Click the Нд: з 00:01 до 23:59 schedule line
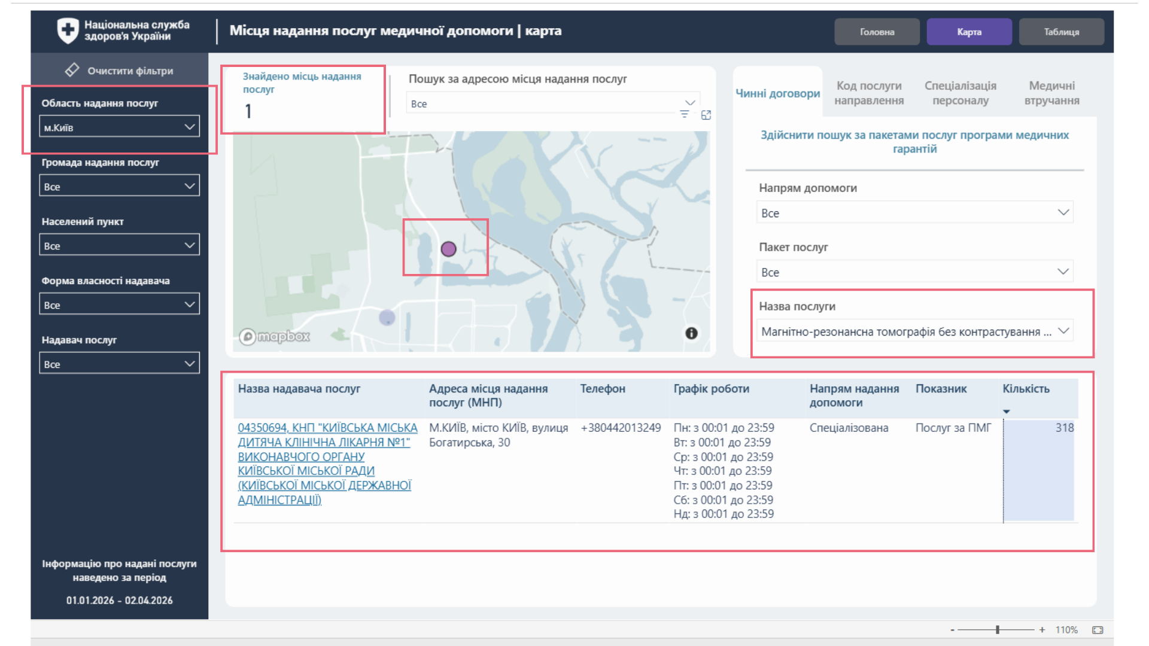 tap(724, 514)
